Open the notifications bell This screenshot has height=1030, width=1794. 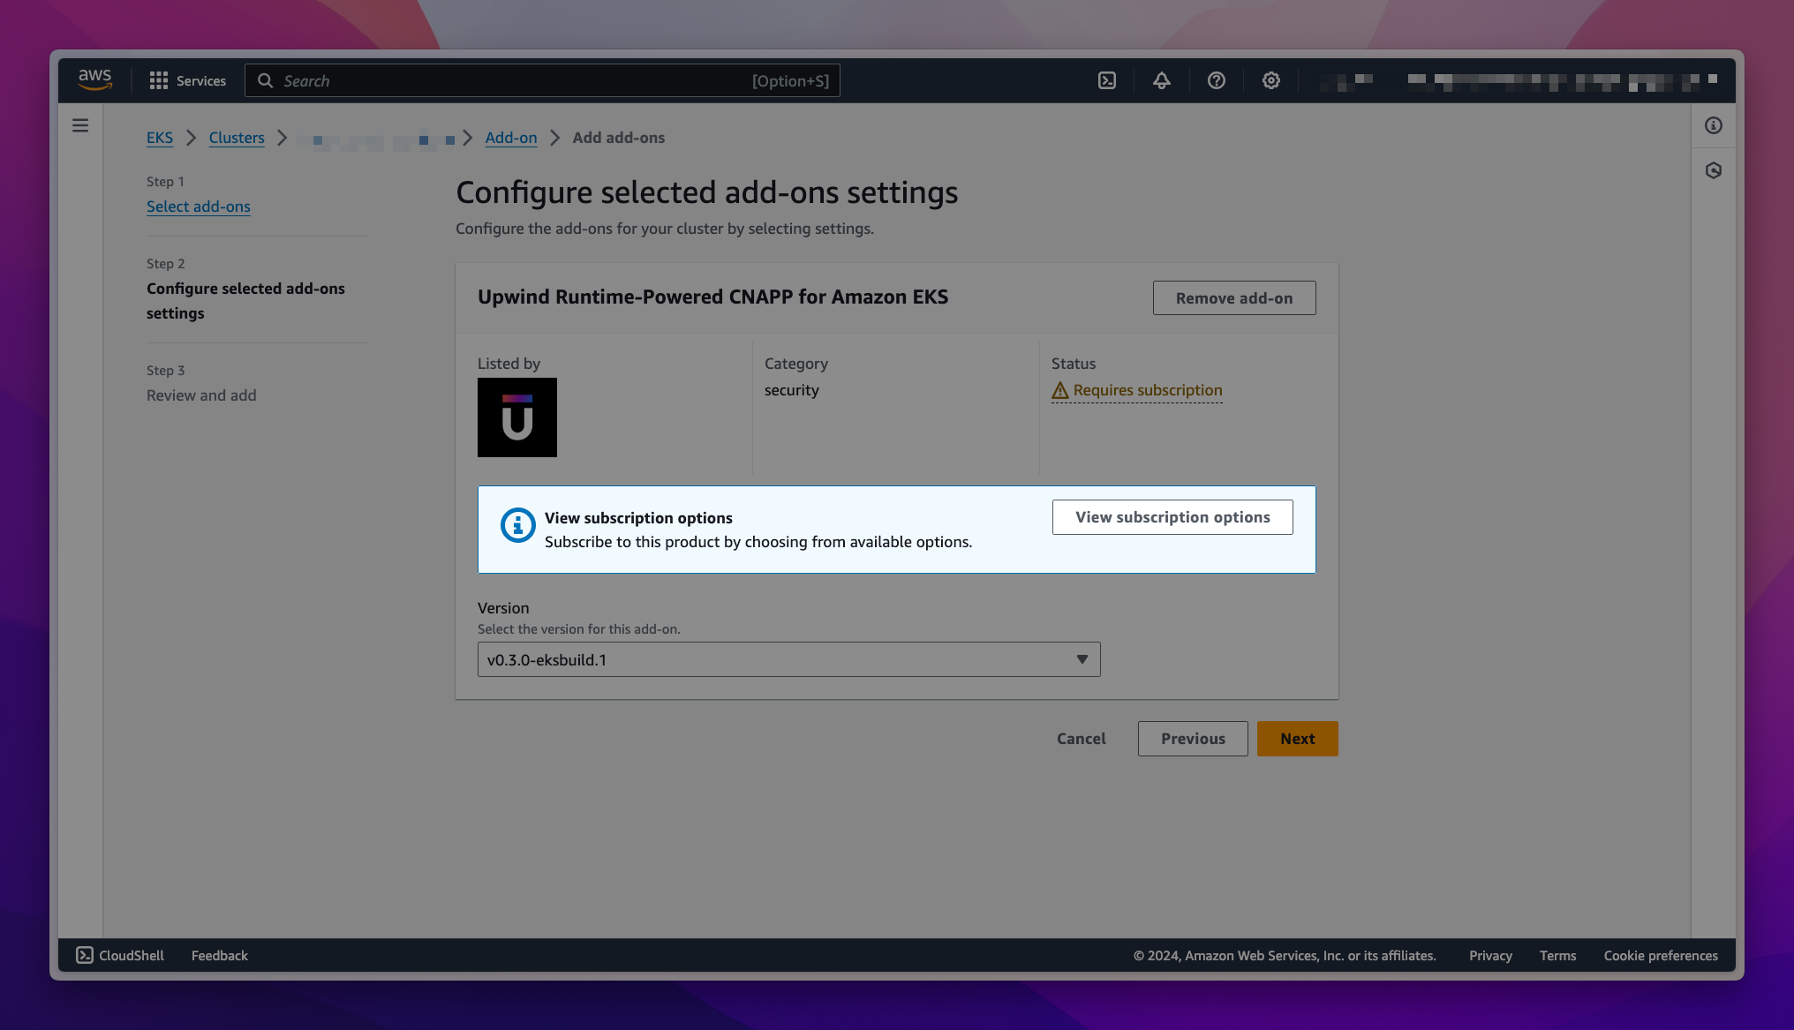pyautogui.click(x=1161, y=80)
